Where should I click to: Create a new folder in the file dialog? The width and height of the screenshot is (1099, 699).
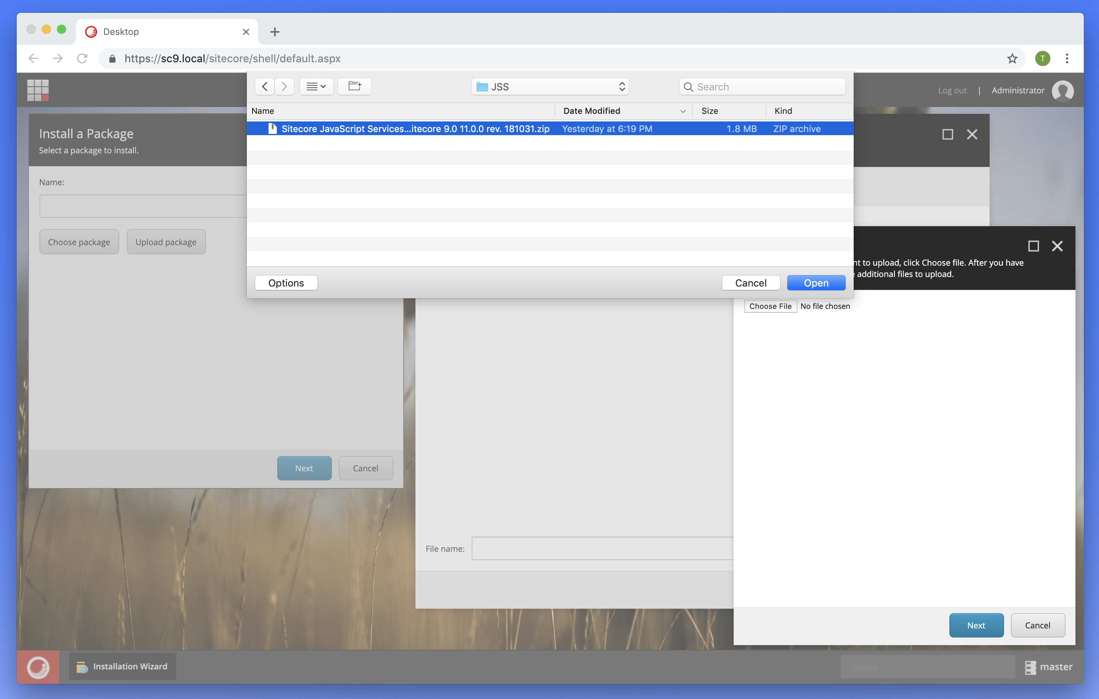click(x=355, y=86)
